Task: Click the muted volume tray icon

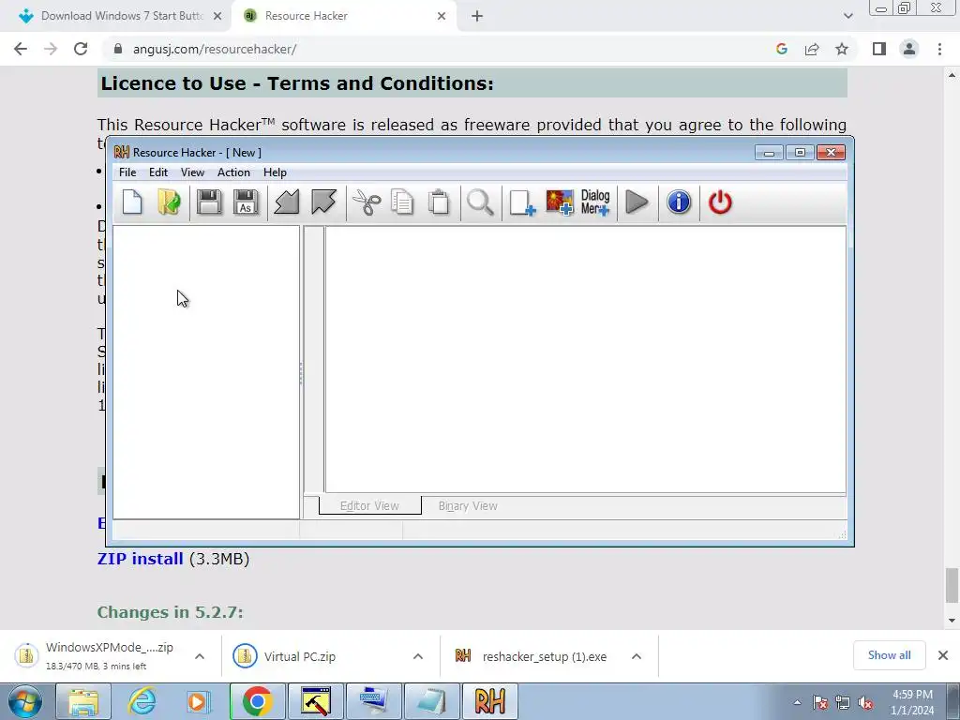Action: pos(865,703)
